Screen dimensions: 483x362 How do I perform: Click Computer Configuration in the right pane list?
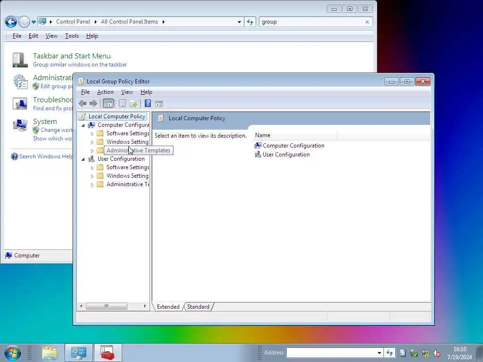[x=289, y=146]
